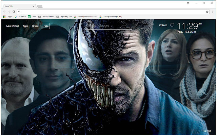The width and height of the screenshot is (217, 136).
Task: Open Chrome three-dot menu
Action: pyautogui.click(x=213, y=12)
